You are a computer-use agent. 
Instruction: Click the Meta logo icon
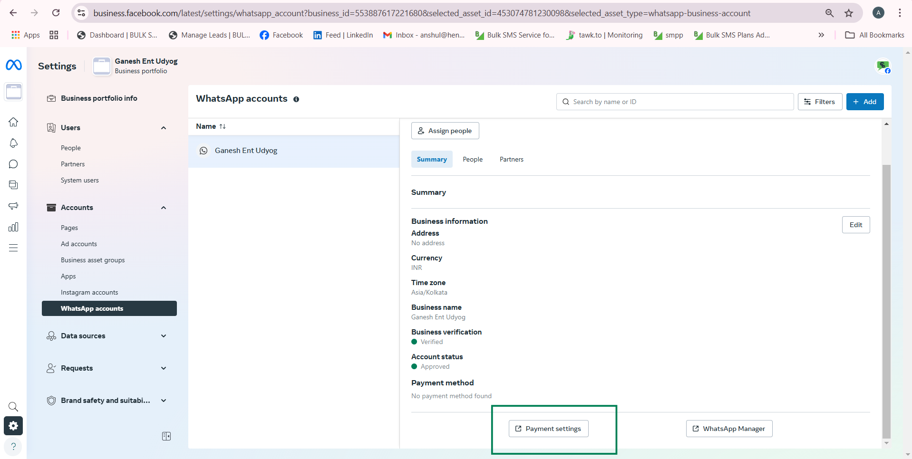(x=14, y=65)
